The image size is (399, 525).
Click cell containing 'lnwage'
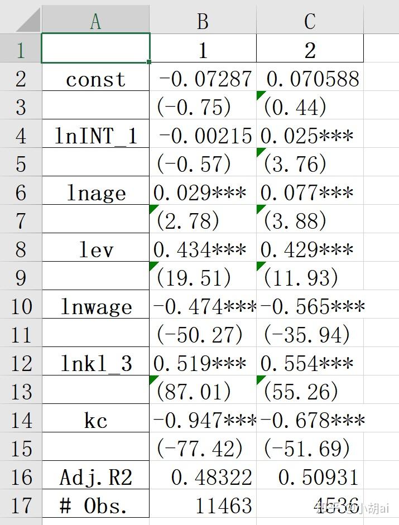pos(95,305)
